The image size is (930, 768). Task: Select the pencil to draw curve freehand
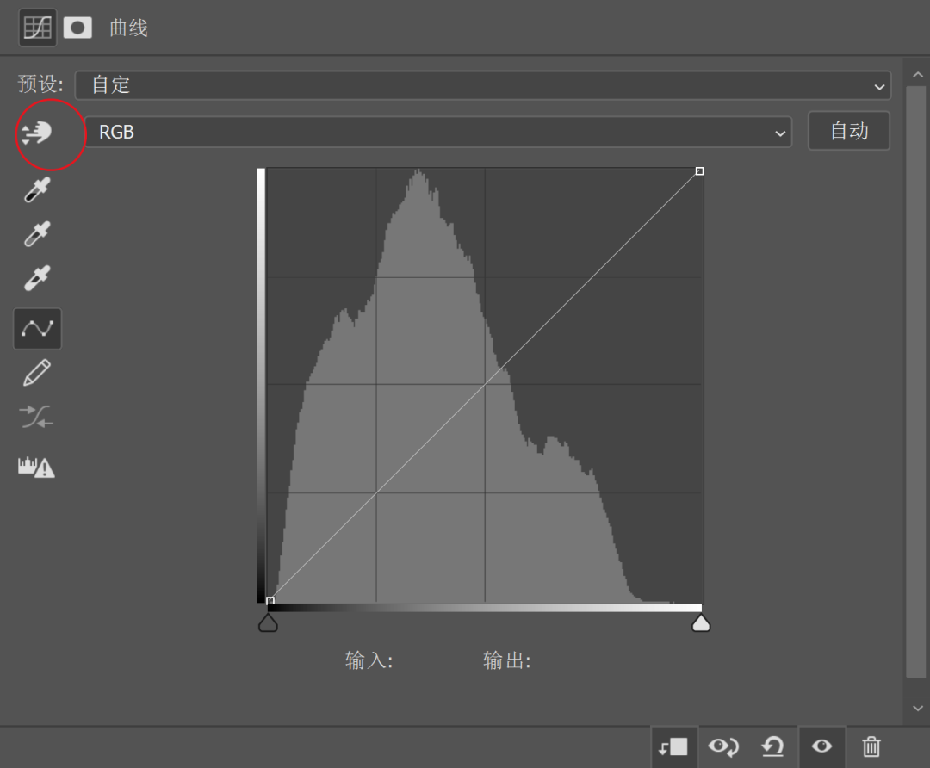[x=36, y=372]
